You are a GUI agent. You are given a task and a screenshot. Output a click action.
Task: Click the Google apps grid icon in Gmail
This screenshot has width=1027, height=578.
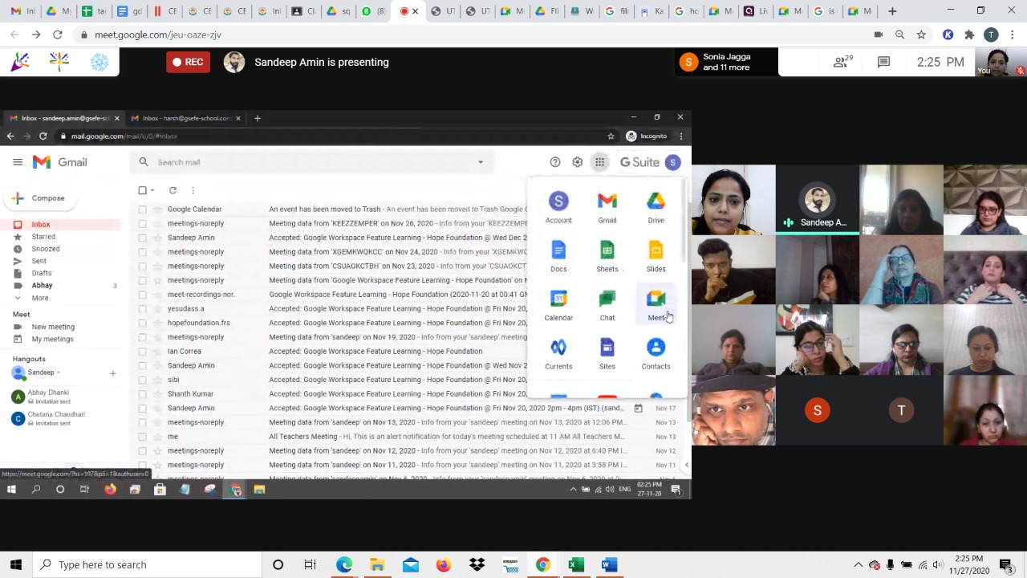pos(599,162)
